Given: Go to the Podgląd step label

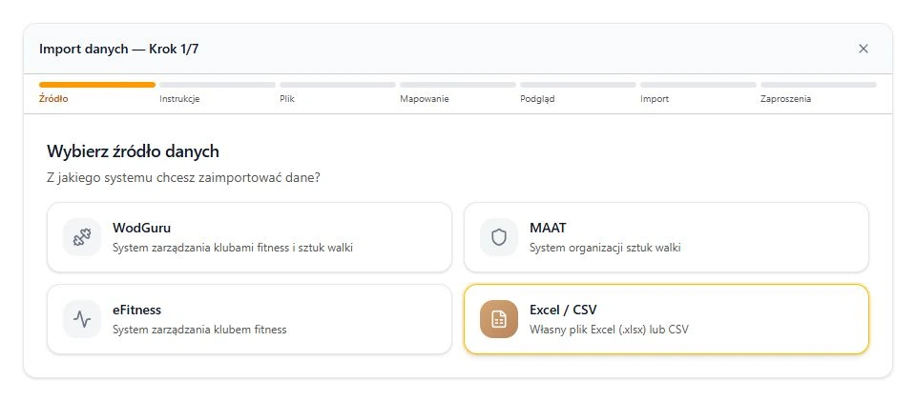Looking at the screenshot, I should 537,98.
